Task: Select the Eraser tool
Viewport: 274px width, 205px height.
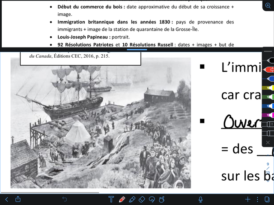Action: click(x=142, y=199)
